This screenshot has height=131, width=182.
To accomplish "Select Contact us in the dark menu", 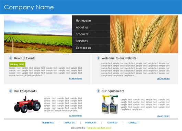I will coord(83,48).
